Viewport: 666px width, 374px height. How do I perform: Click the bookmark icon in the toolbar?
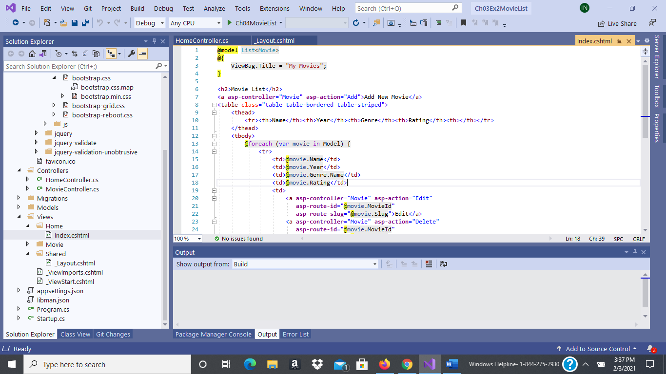[x=463, y=23]
